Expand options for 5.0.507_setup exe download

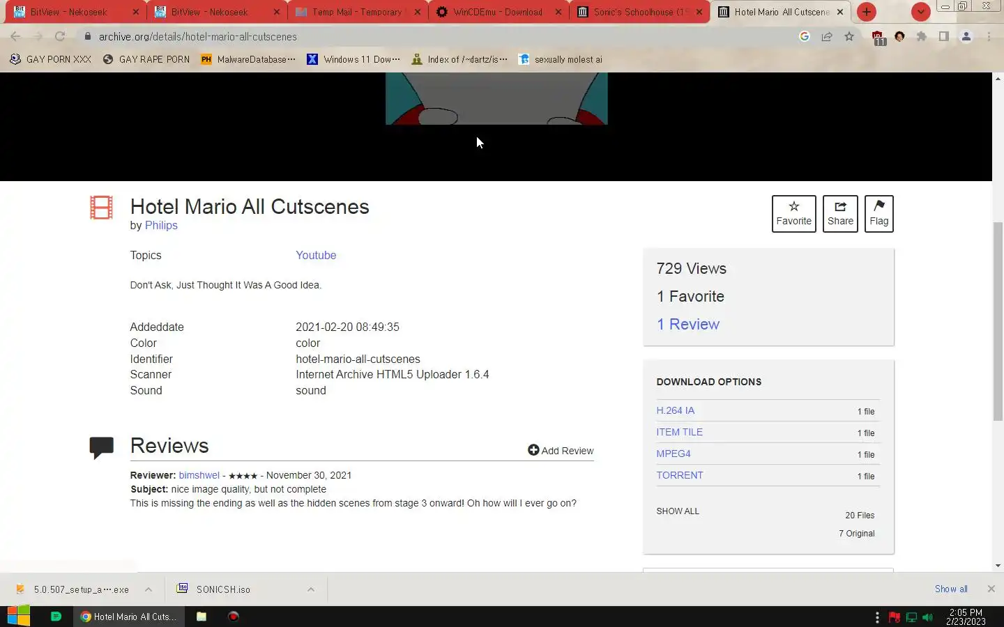click(x=149, y=589)
